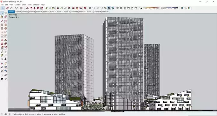Open the Help menu
The width and height of the screenshot is (217, 116).
coord(43,4)
